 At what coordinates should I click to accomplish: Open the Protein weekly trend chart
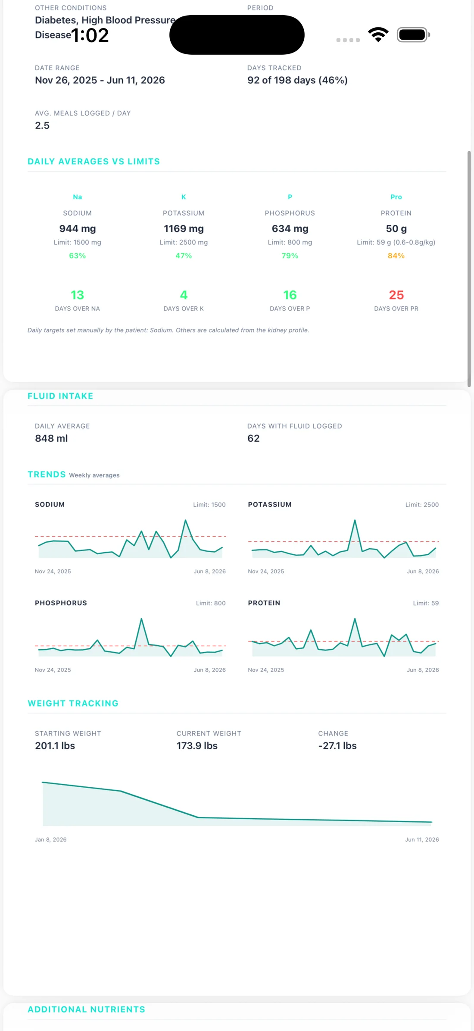(343, 638)
